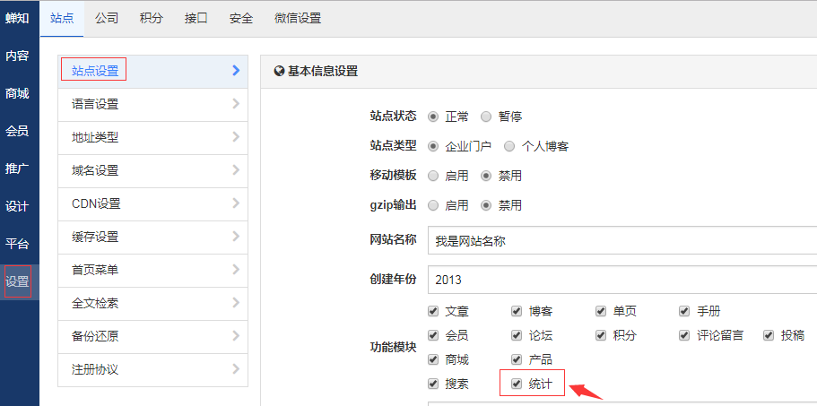Disable gzip输出 with 禁用 radio
This screenshot has width=817, height=406.
(486, 205)
